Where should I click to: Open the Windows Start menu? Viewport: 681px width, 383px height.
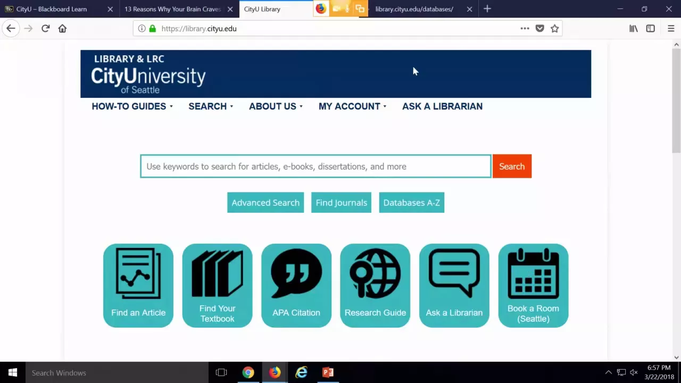(x=13, y=372)
